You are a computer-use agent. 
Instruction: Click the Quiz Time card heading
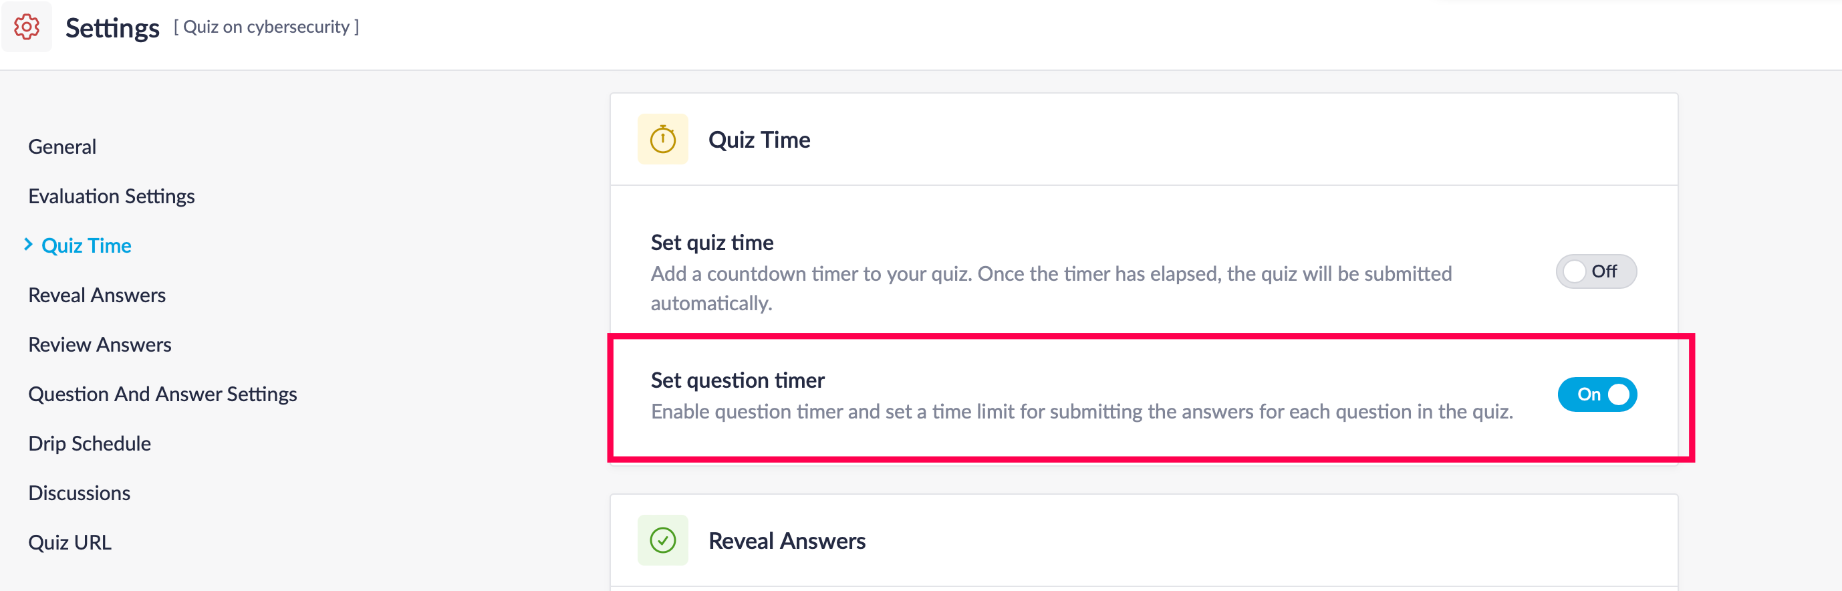759,140
